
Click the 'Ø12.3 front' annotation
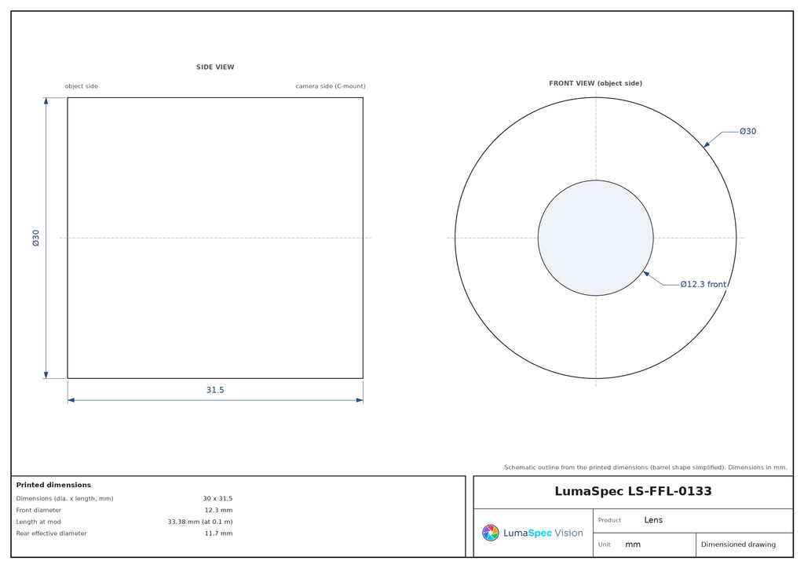(x=703, y=284)
